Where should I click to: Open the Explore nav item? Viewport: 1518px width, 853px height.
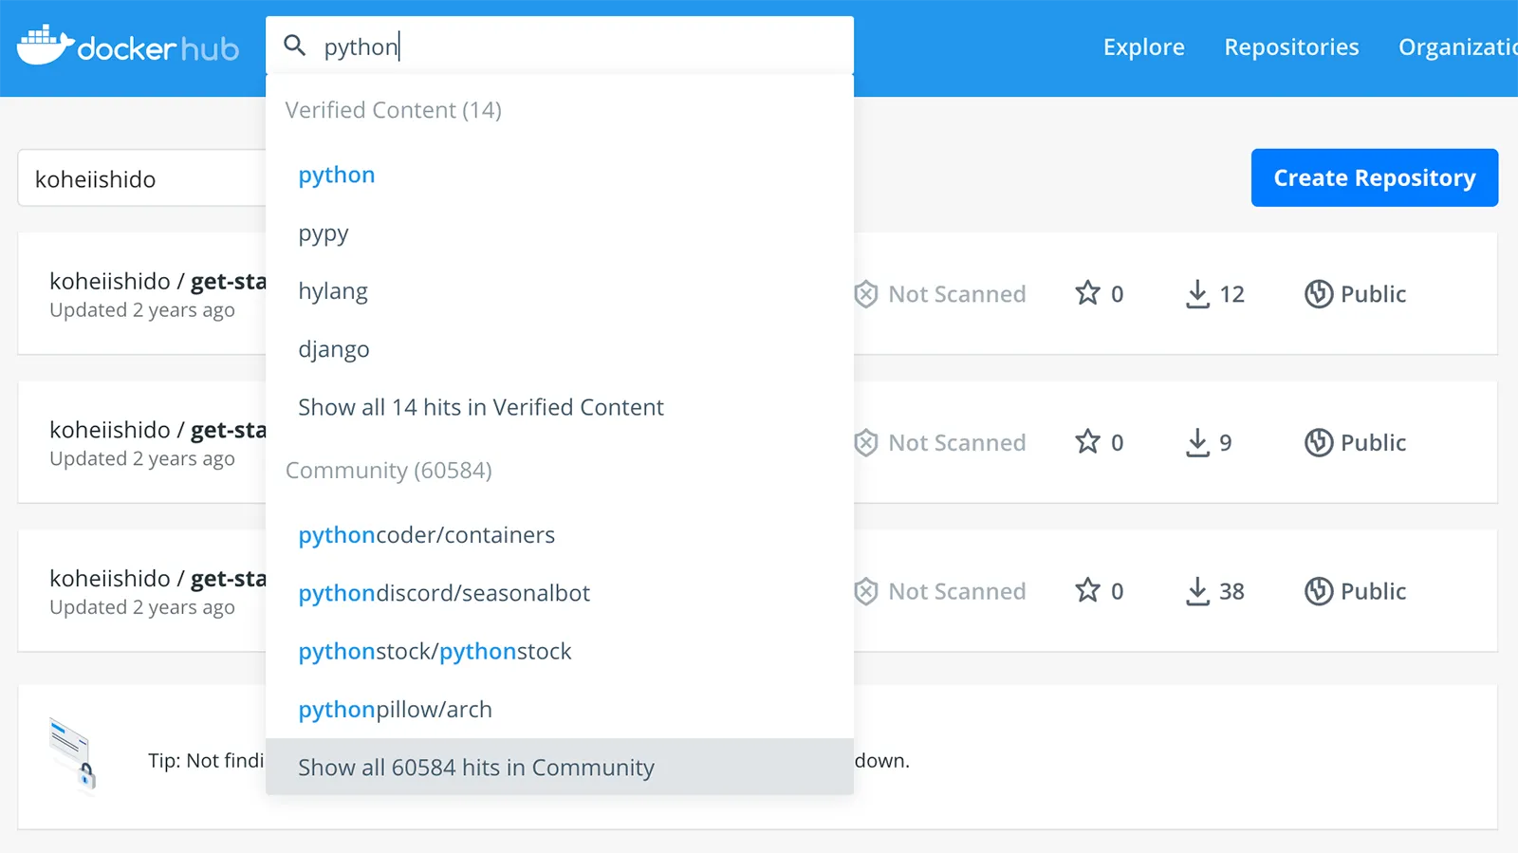[1143, 46]
